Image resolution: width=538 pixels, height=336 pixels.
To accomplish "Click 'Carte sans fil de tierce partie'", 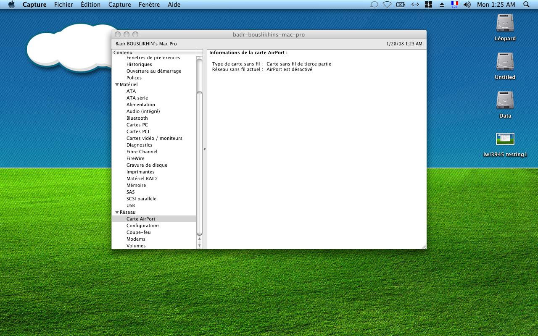I will coord(299,64).
